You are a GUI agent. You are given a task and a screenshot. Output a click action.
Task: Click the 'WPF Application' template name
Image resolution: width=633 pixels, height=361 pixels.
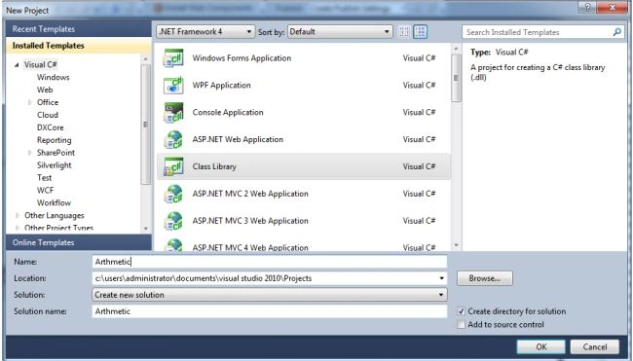pos(222,86)
